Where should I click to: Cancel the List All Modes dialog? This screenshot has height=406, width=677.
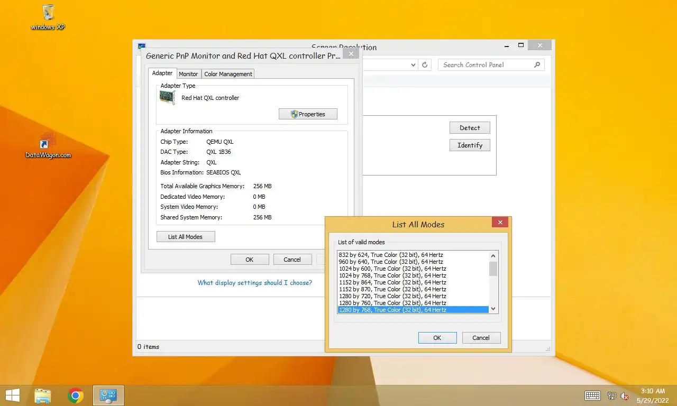(x=481, y=338)
